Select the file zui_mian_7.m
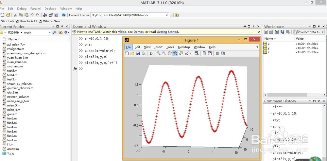The height and width of the screenshot is (161, 327). (16, 45)
